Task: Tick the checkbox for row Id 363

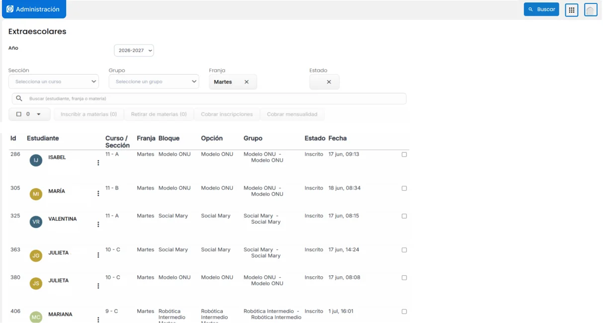Action: point(404,250)
